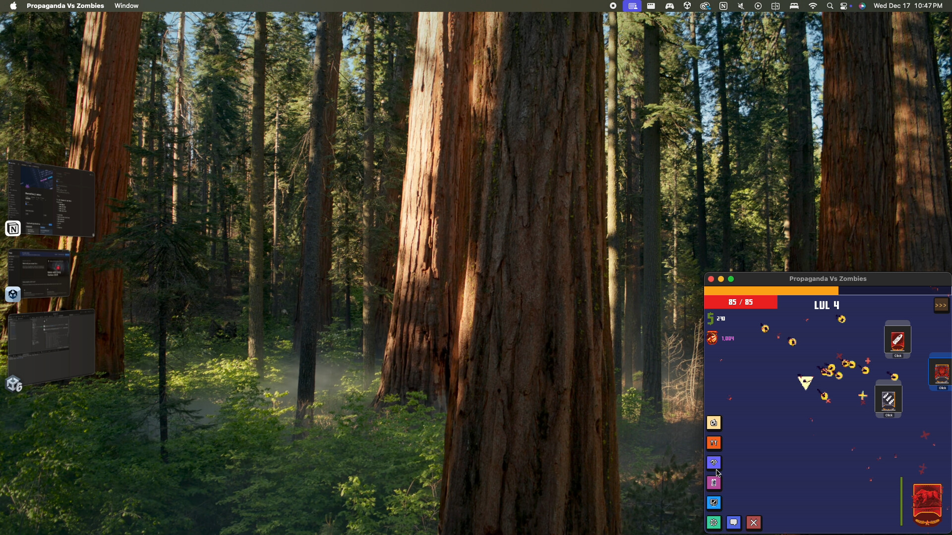Select the orange hammer-and-nails tool
952x535 pixels.
714,443
